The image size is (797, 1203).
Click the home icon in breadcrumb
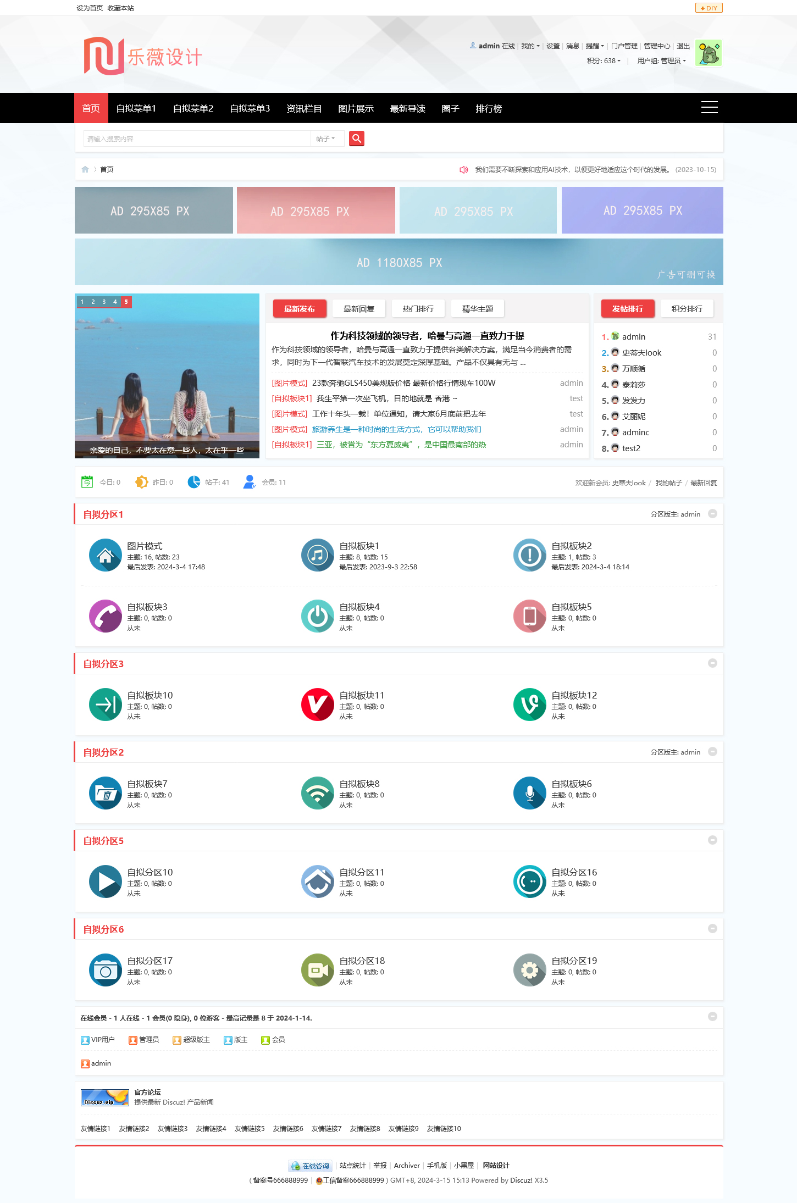[85, 169]
